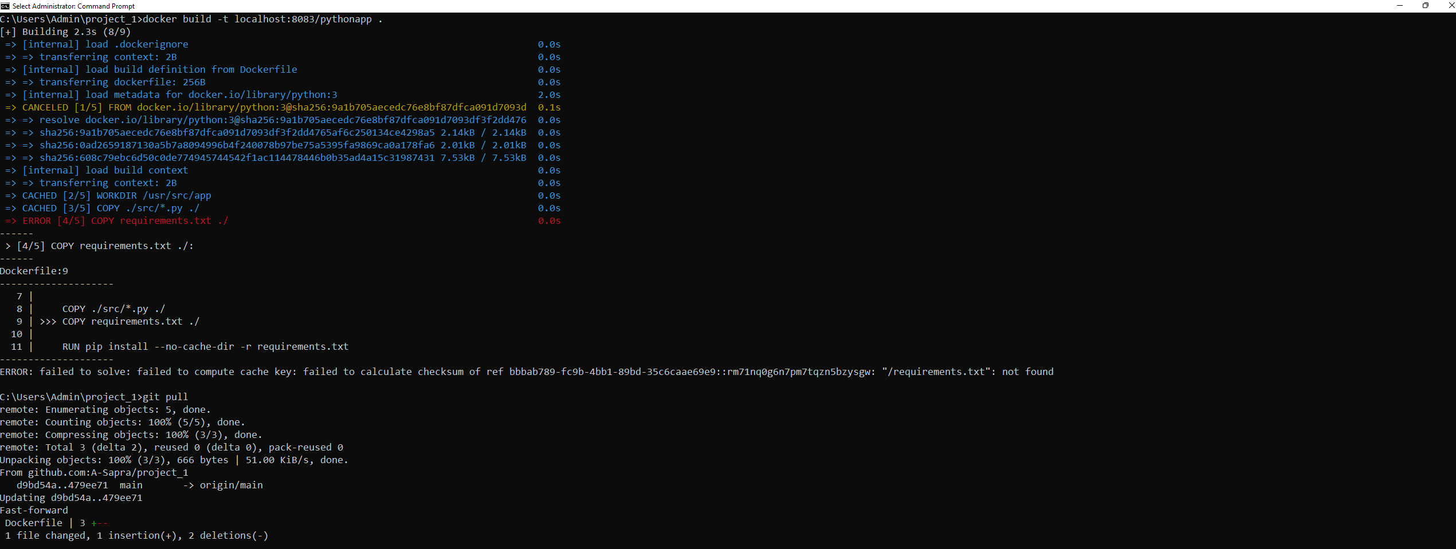
Task: Click the restore/maximize button
Action: [x=1425, y=6]
